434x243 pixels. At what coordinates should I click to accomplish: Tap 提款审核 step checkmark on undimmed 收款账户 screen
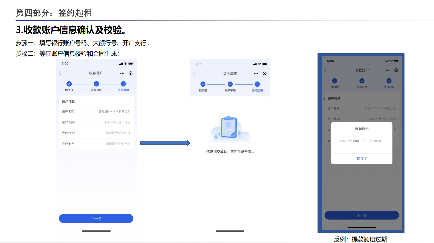pos(96,84)
